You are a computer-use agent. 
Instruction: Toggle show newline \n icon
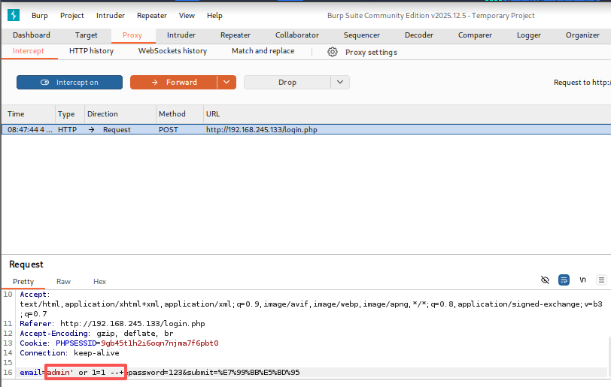click(x=582, y=280)
